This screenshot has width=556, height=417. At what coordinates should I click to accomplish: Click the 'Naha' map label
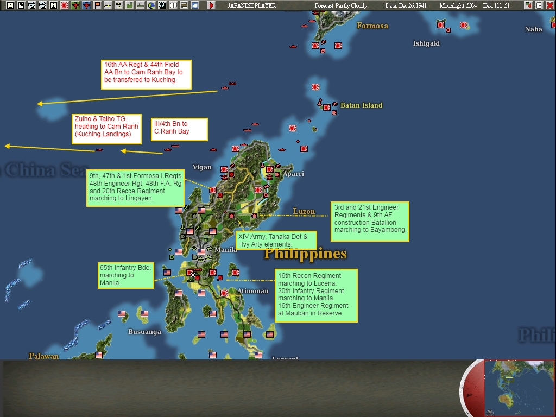[533, 29]
